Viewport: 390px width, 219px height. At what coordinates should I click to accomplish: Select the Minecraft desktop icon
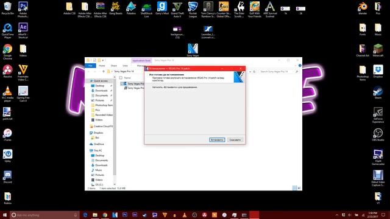point(378,50)
